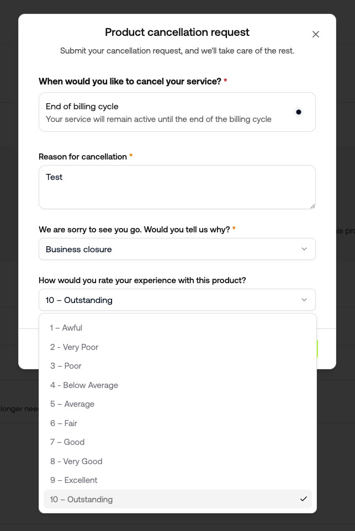Choose the 6 – Fair option
The height and width of the screenshot is (531, 355).
click(x=63, y=423)
